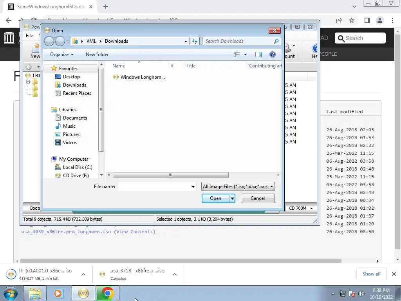This screenshot has height=301, width=401.
Task: Open the Organize menu
Action: click(x=61, y=54)
